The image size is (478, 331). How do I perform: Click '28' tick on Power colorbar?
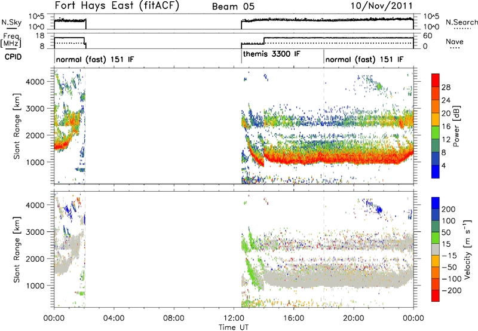coord(446,87)
